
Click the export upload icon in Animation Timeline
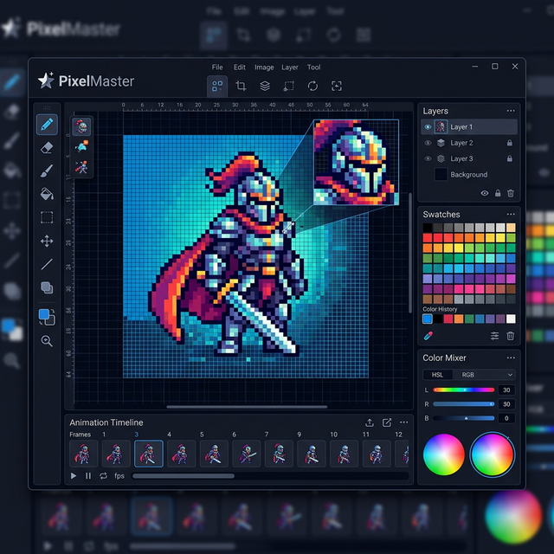click(370, 422)
